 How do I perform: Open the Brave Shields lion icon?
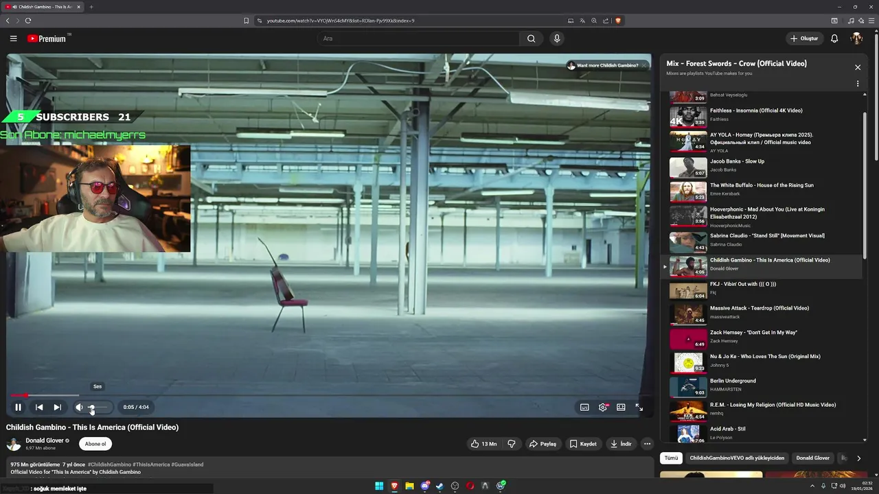click(x=618, y=21)
